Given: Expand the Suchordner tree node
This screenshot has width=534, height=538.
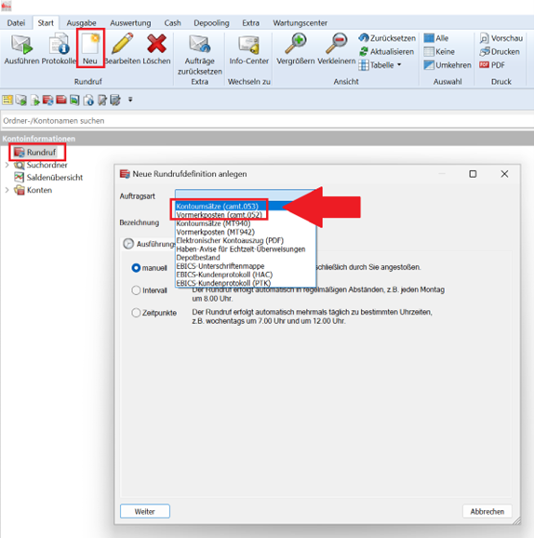Looking at the screenshot, I should (7, 165).
